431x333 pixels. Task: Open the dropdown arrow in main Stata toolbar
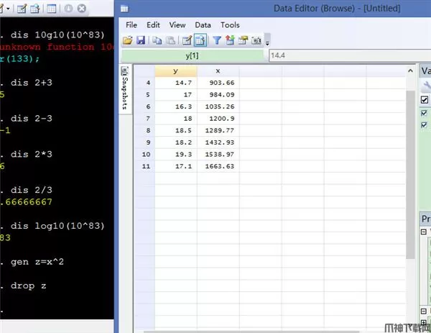(8, 9)
